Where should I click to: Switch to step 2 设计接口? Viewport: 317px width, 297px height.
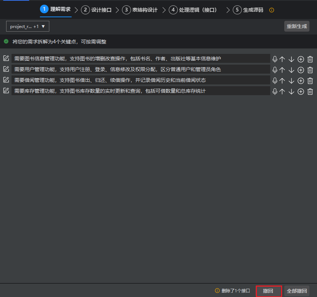[96, 10]
